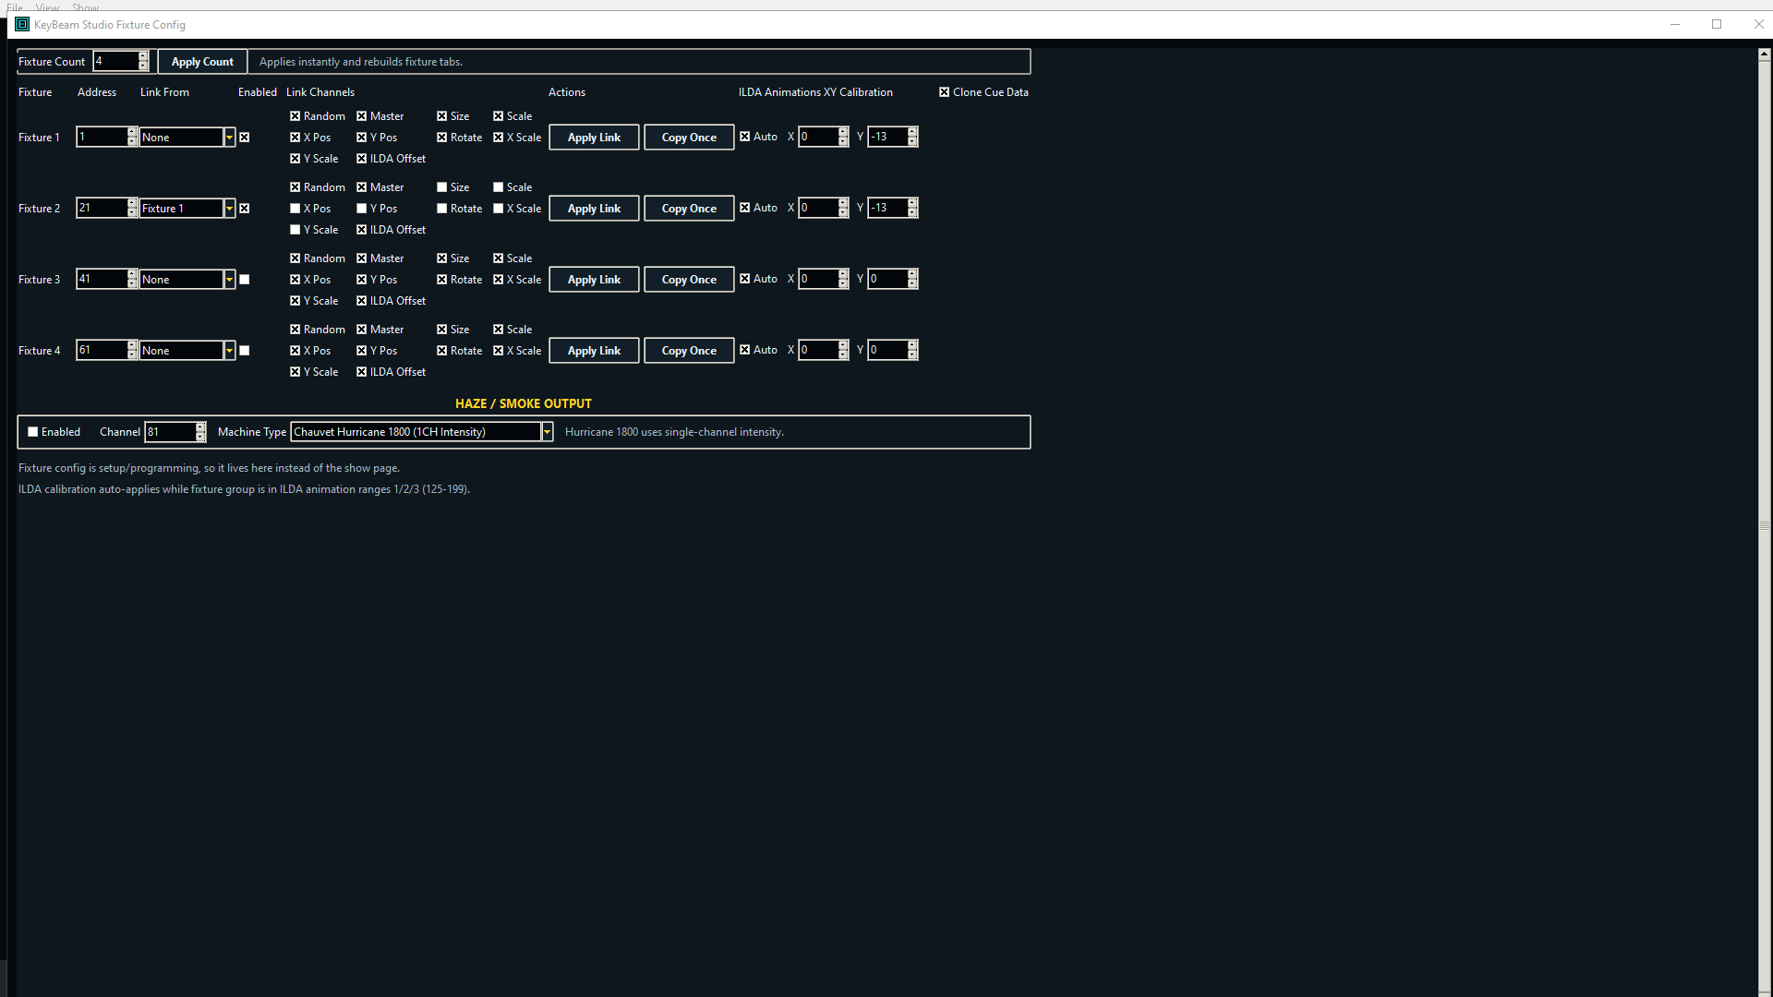Screen dimensions: 1773x997
Task: Click the vertical scrollbar on right edge
Action: pyautogui.click(x=1765, y=525)
